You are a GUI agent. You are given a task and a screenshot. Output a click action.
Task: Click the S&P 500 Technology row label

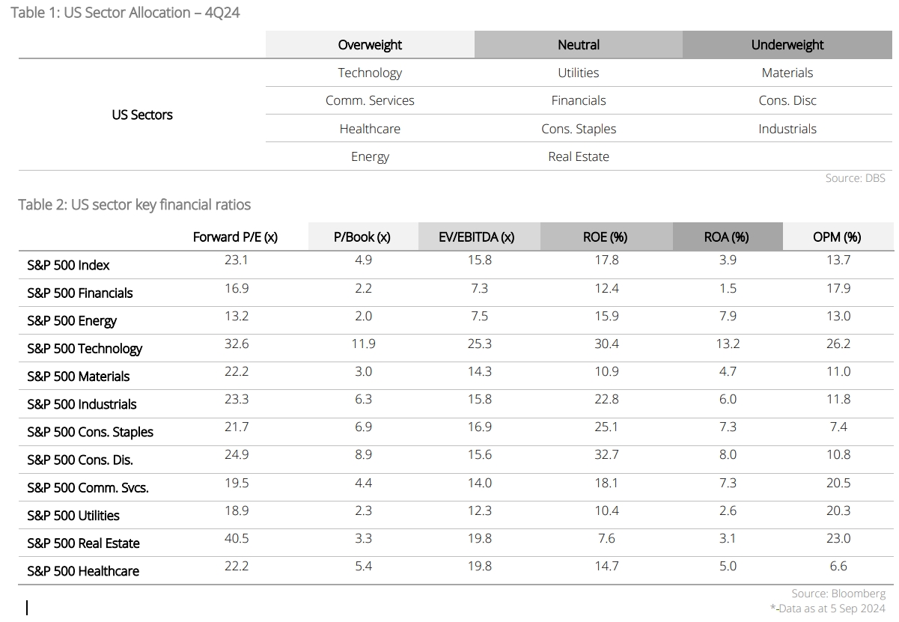85,349
